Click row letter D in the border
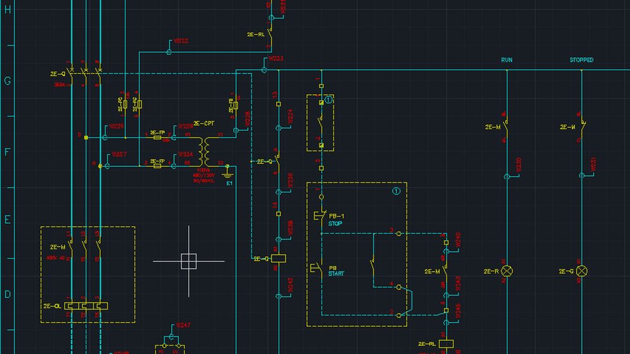 (x=8, y=294)
